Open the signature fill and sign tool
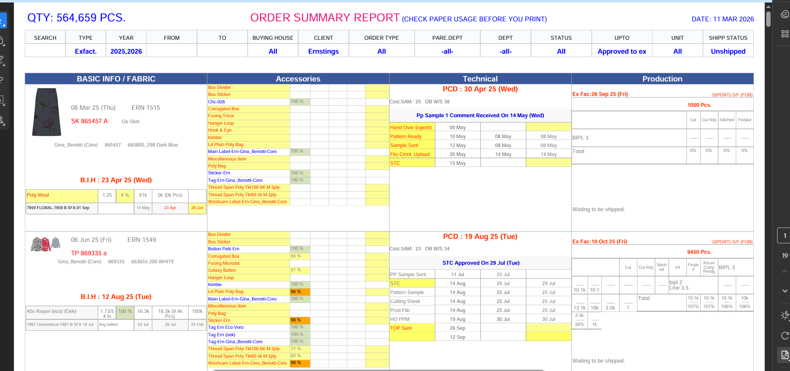Image resolution: width=790 pixels, height=371 pixels. [x=2, y=120]
